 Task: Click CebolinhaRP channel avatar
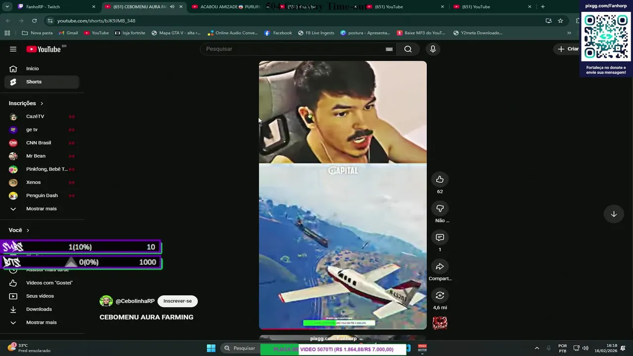coord(106,301)
